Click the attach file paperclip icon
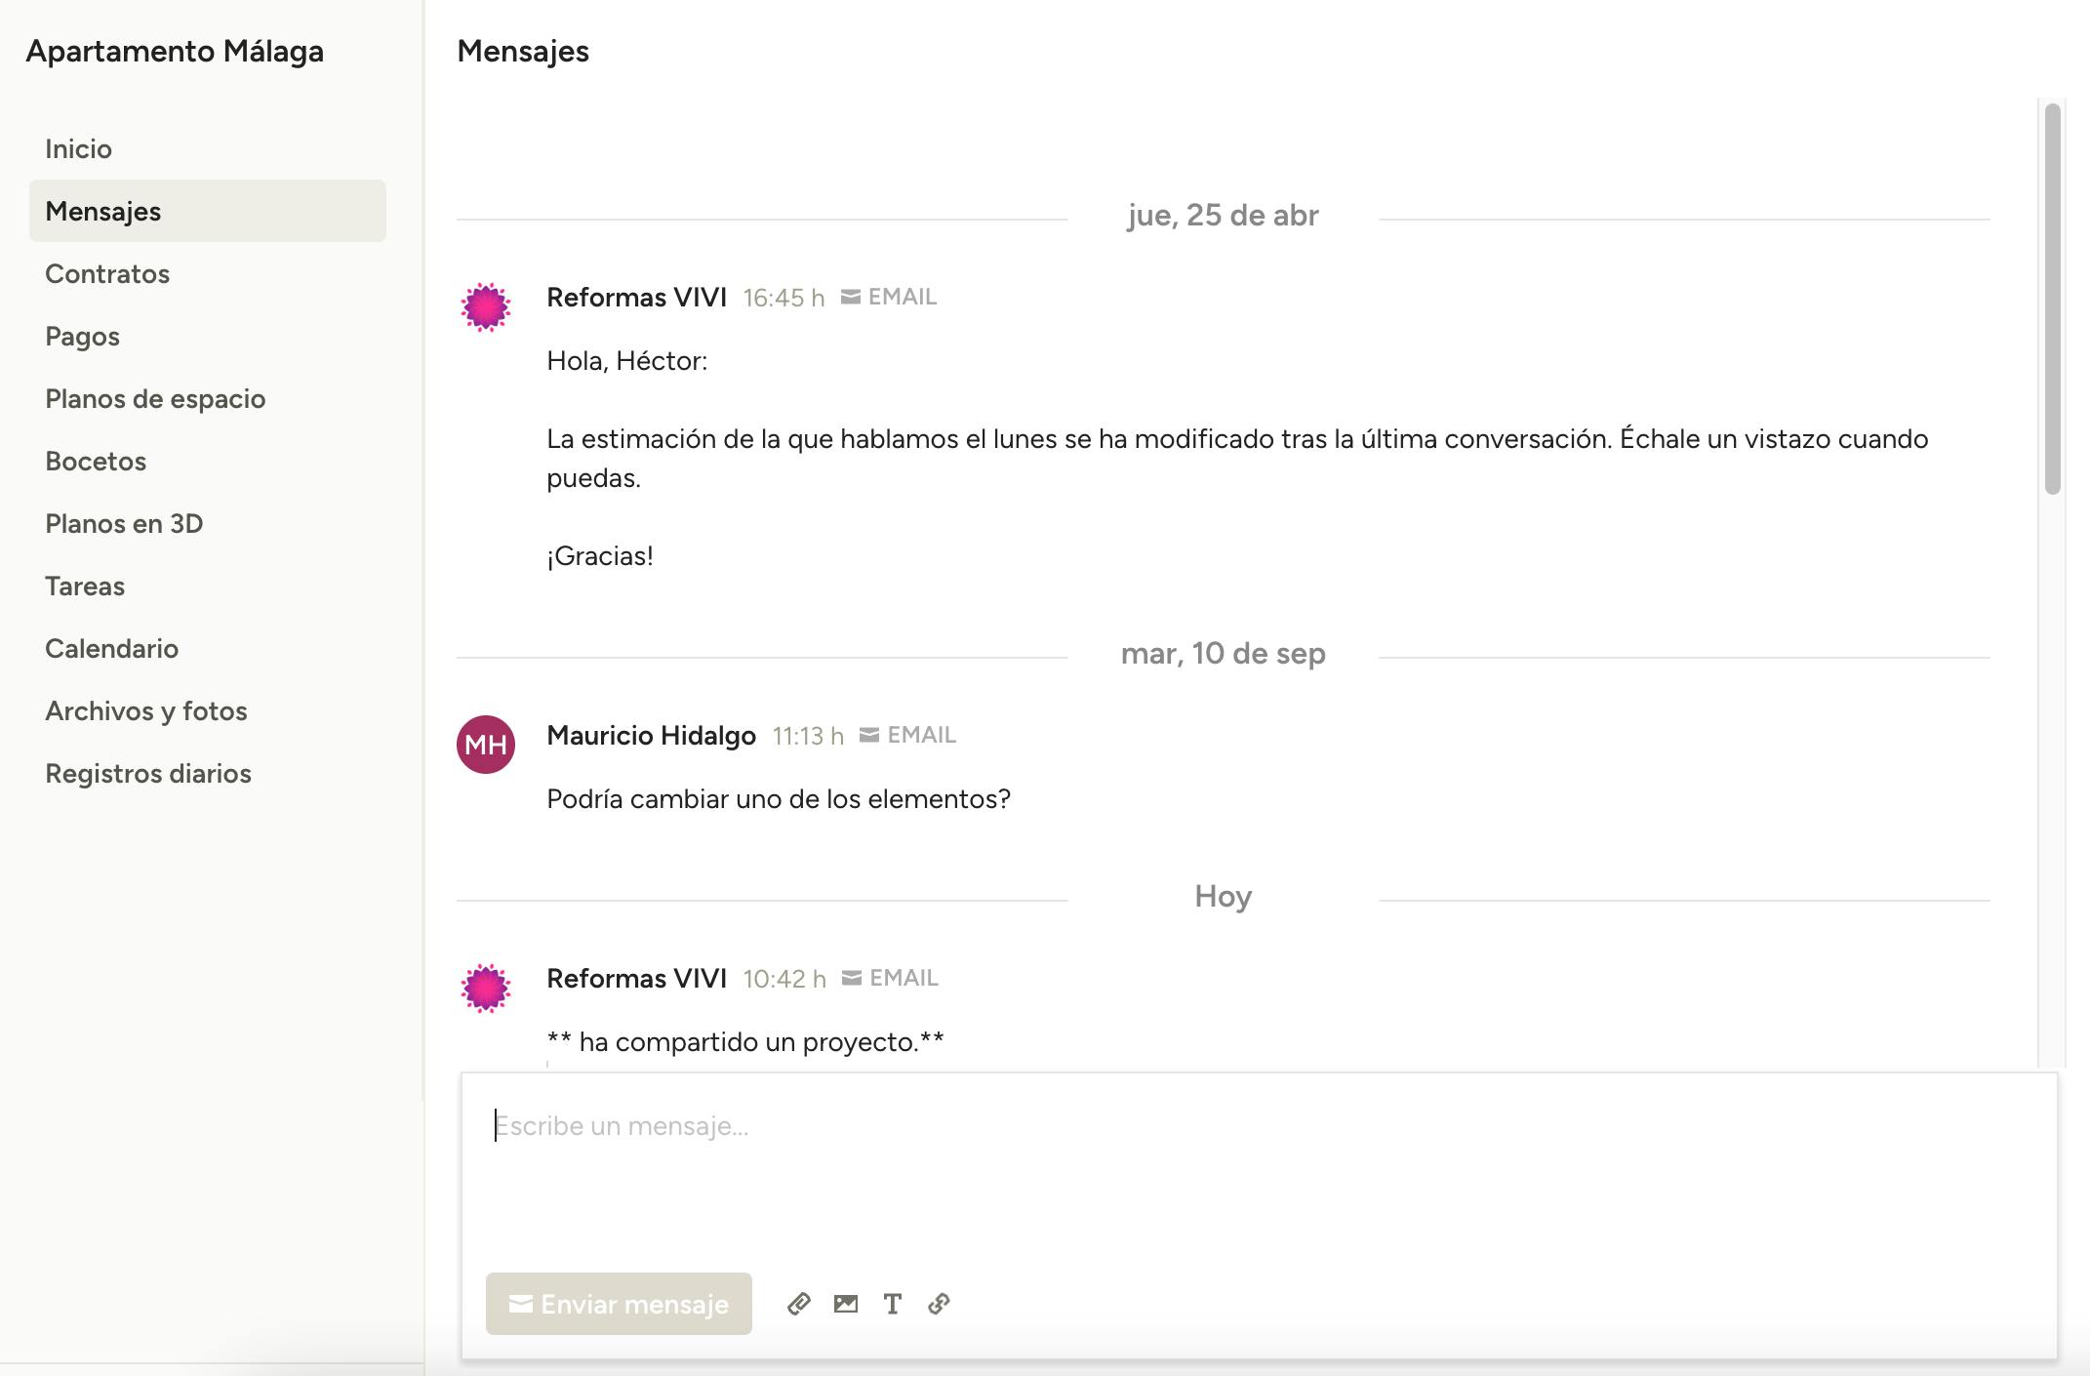Viewport: 2090px width, 1376px height. 799,1304
